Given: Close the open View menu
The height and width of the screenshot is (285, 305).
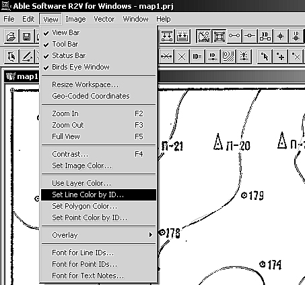Looking at the screenshot, I should (50, 20).
